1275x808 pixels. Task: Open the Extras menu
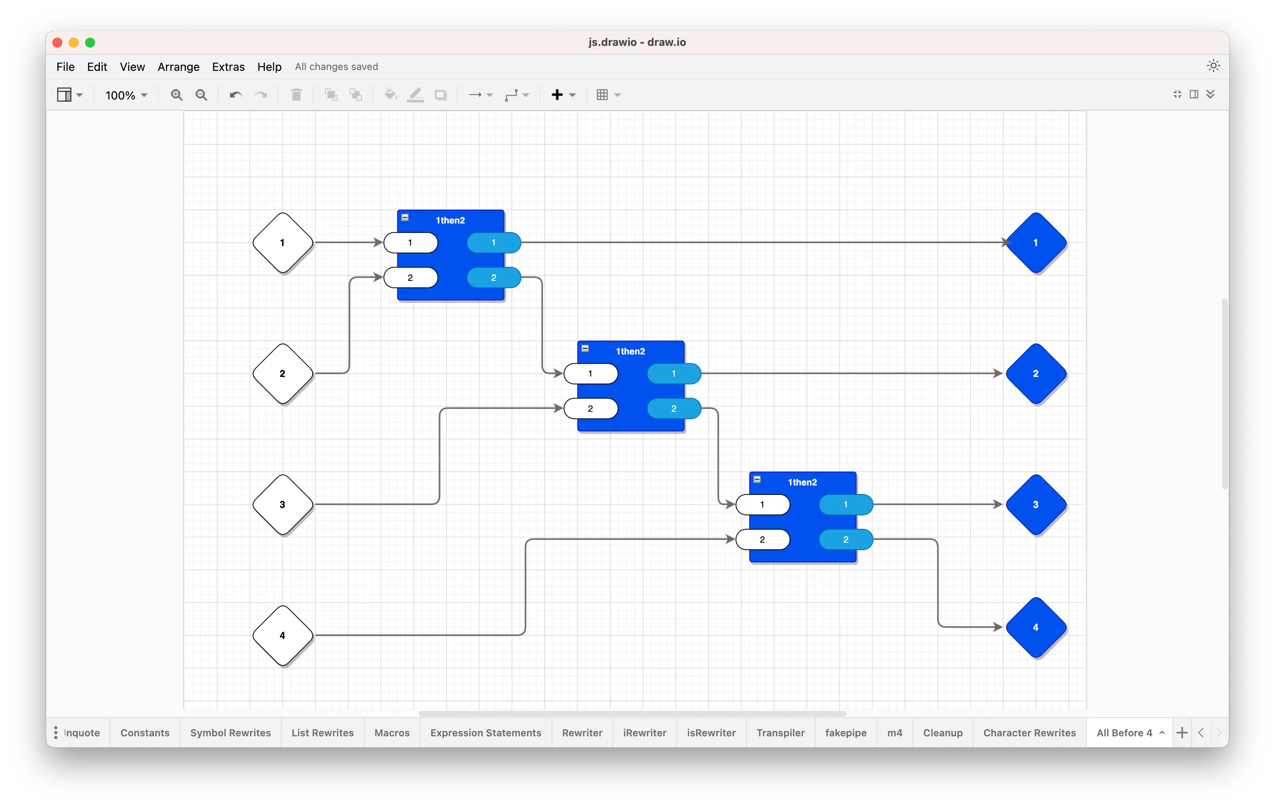(x=228, y=67)
